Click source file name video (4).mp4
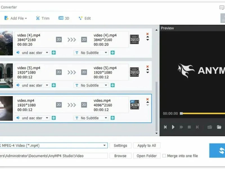225x169 pixels. [x=29, y=35]
